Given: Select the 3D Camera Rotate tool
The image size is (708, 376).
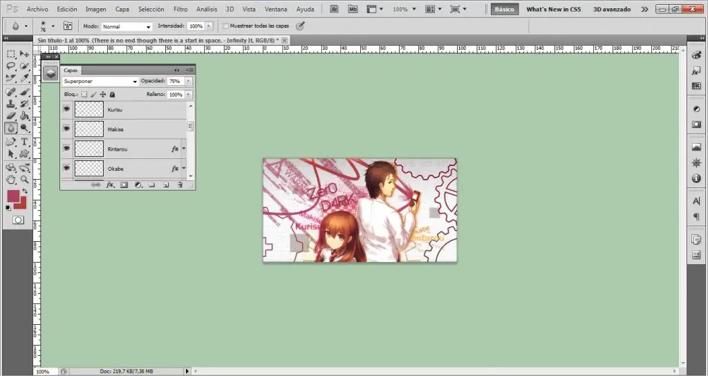Looking at the screenshot, I should pos(24,168).
